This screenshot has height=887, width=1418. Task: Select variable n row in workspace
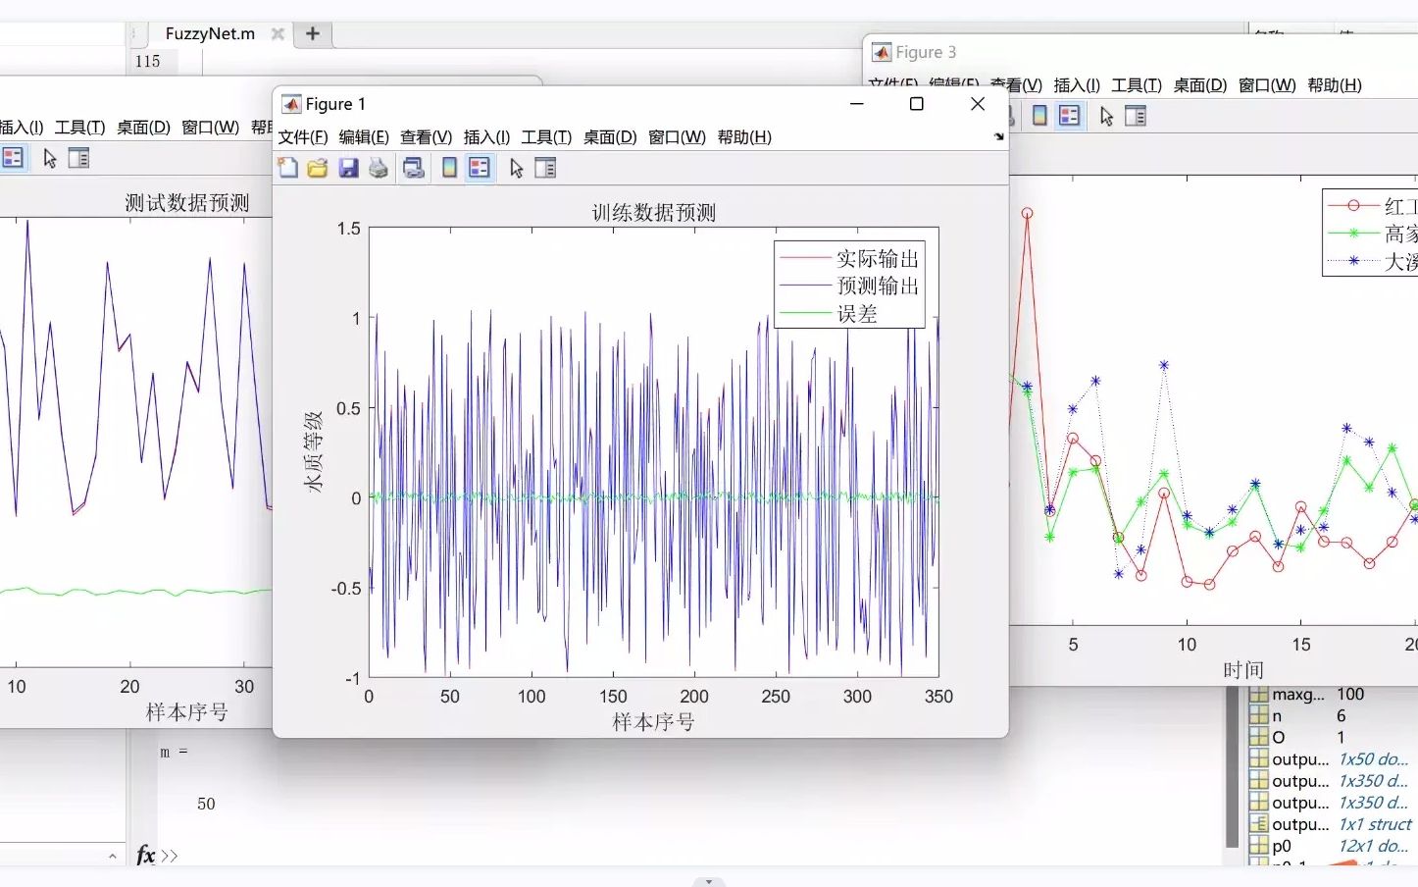[x=1333, y=715]
